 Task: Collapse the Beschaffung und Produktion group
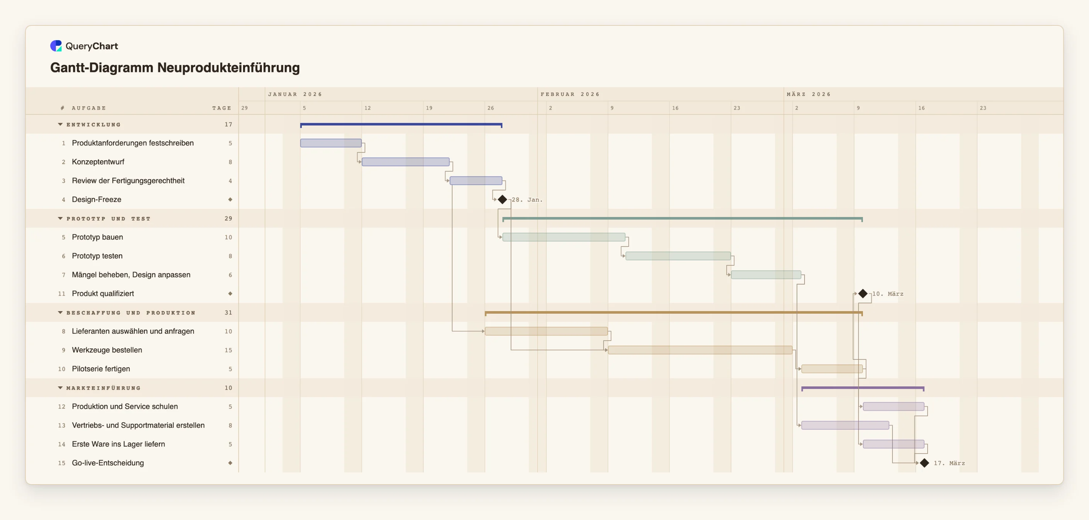(x=60, y=313)
